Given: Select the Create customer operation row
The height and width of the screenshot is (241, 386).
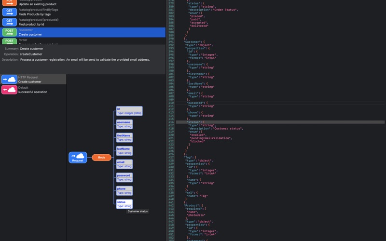Looking at the screenshot, I should pos(83,32).
